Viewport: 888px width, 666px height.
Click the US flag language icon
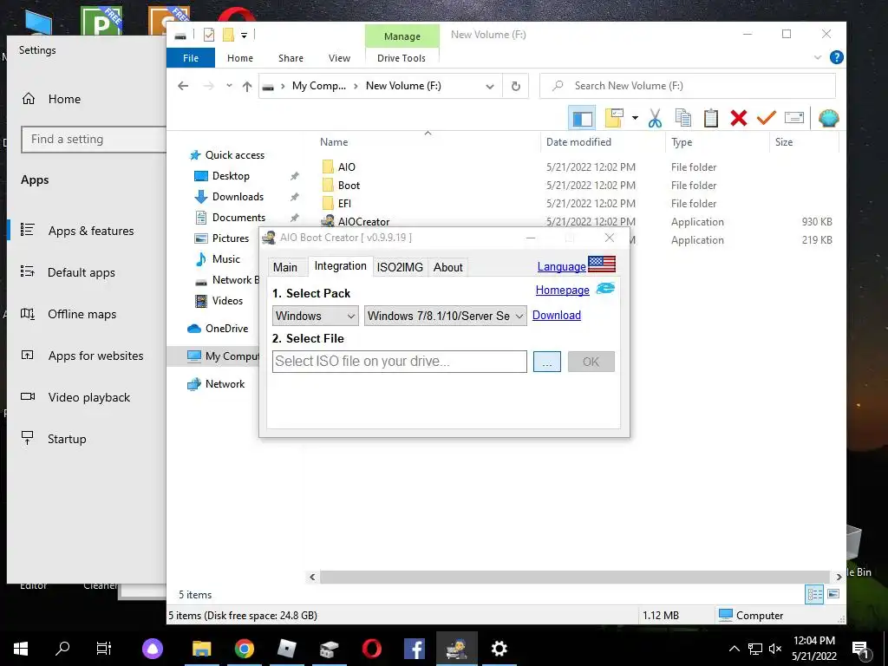coord(602,264)
